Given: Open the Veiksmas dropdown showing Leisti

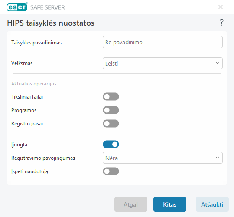Looking at the screenshot, I should (162, 63).
